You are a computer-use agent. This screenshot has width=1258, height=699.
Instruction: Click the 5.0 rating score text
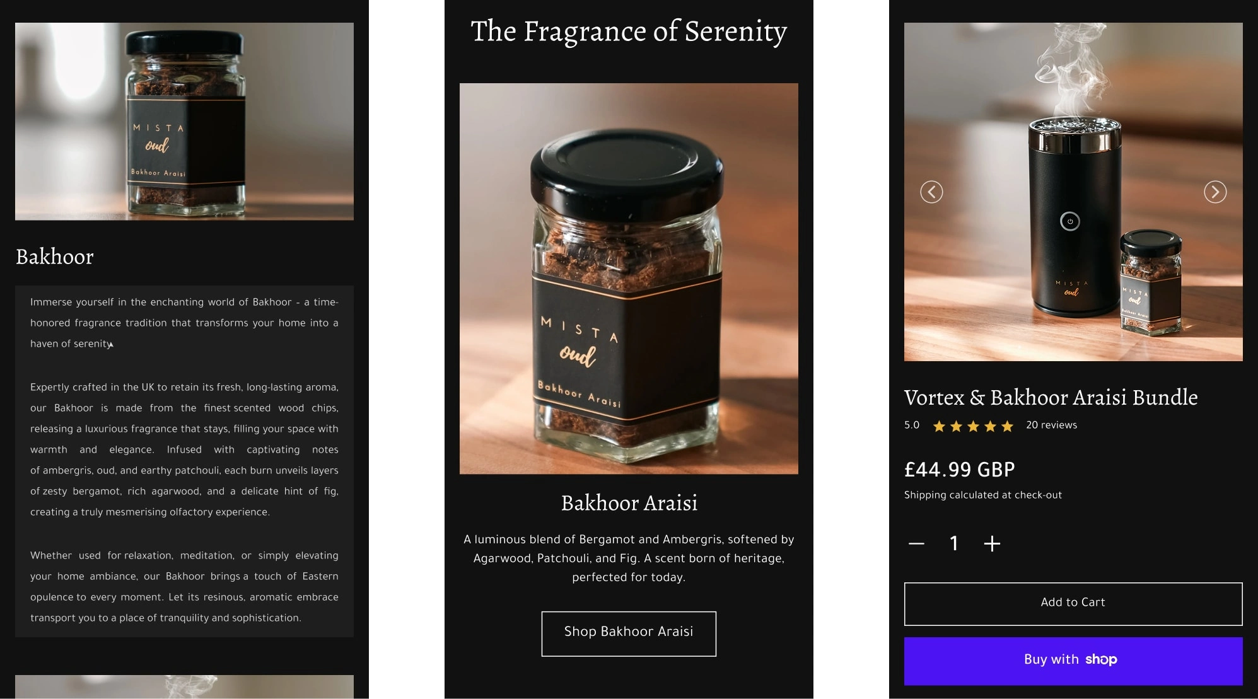[x=912, y=425]
